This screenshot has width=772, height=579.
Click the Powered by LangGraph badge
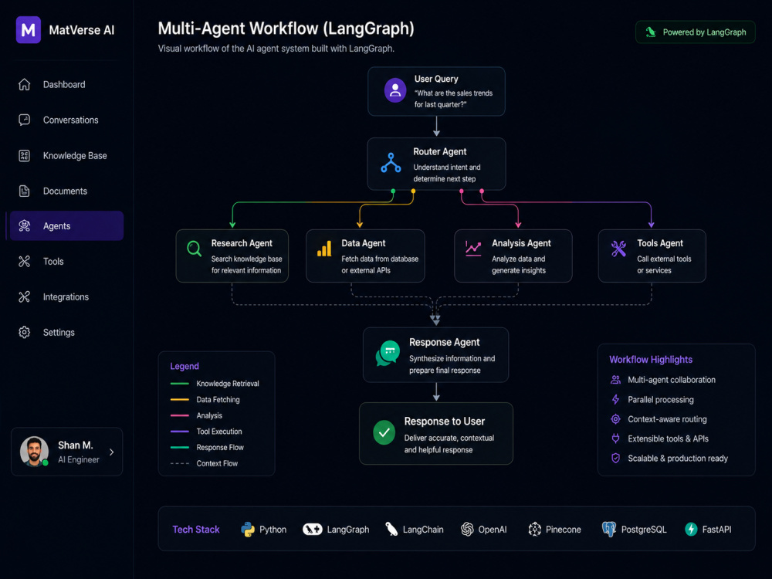tap(696, 32)
